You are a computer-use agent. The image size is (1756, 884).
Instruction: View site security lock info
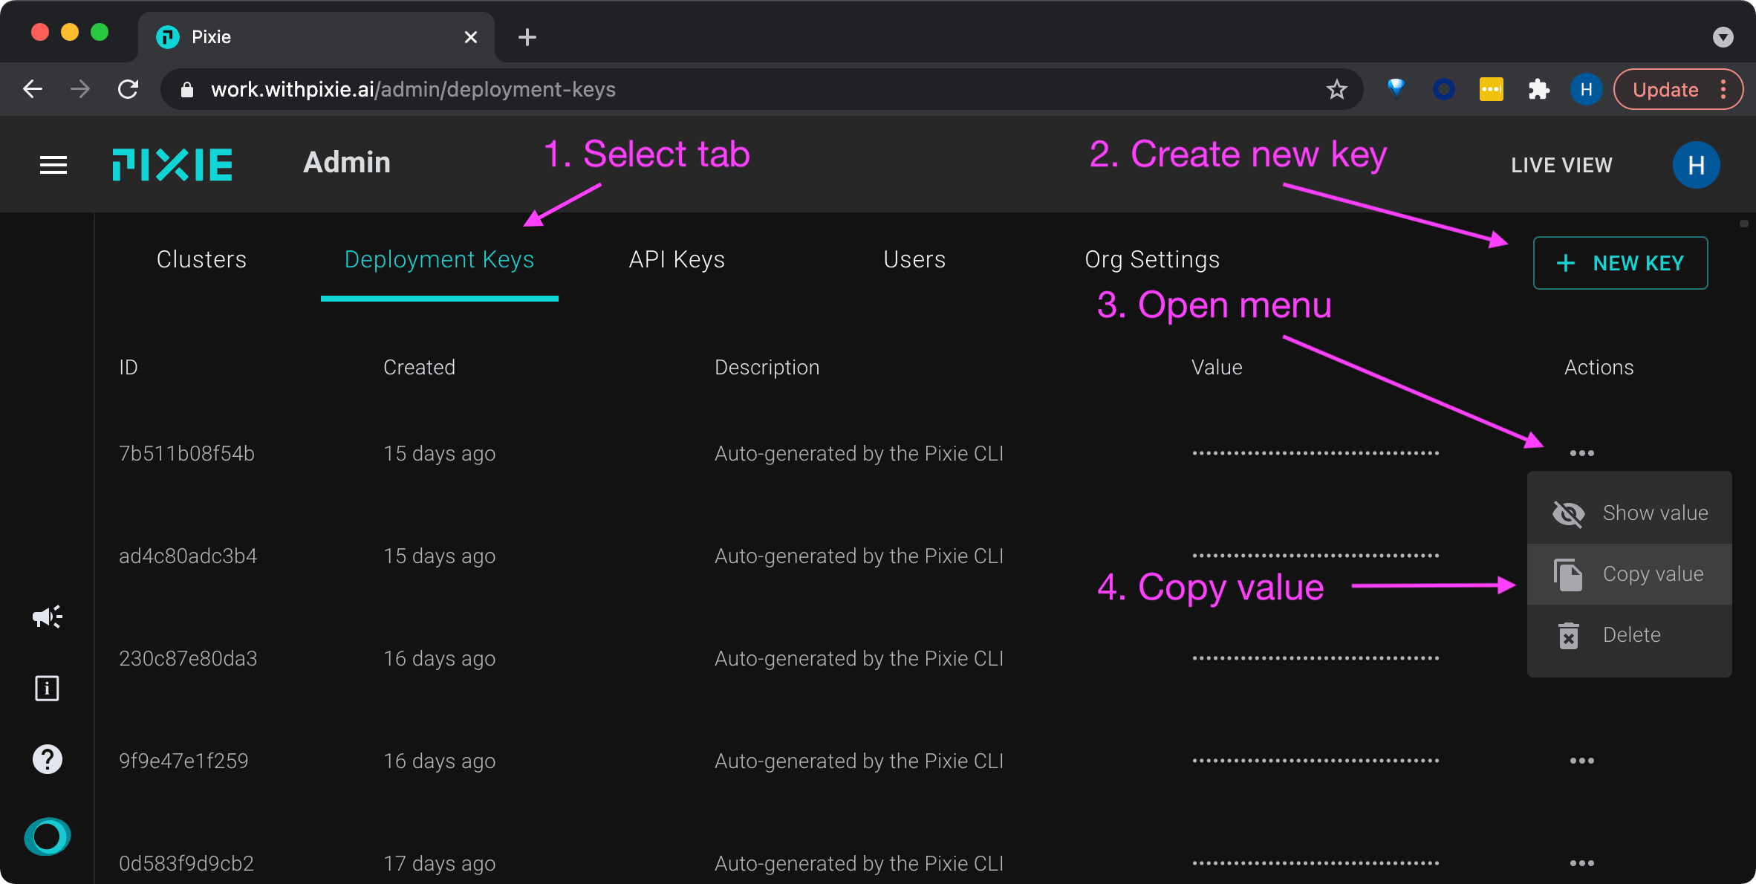187,90
